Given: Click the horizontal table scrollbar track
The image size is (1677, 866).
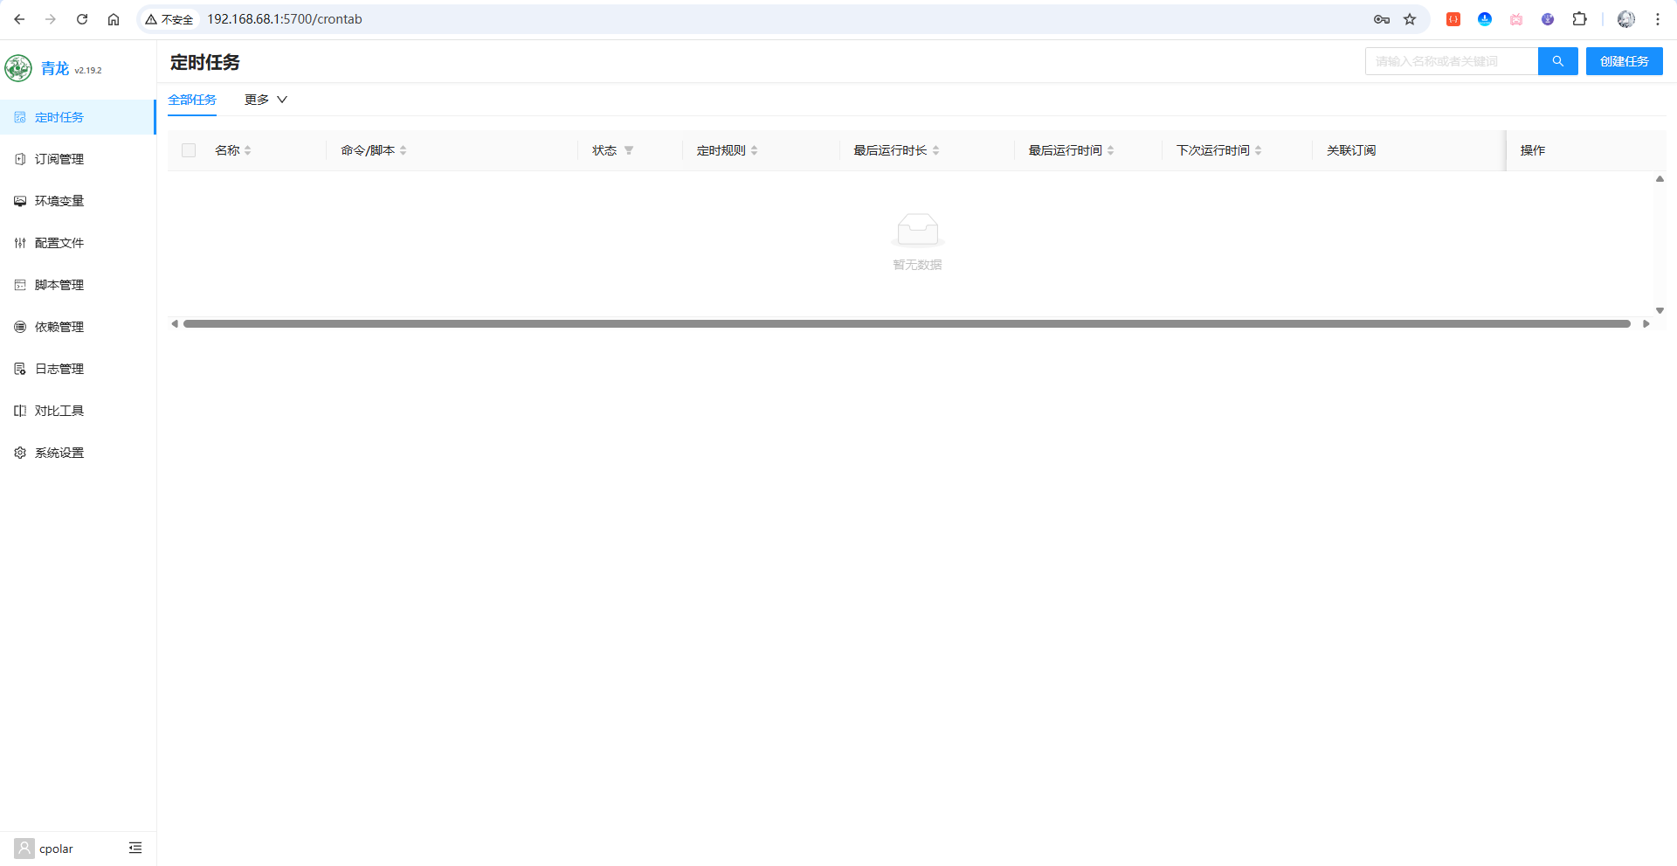Looking at the screenshot, I should click(x=907, y=323).
